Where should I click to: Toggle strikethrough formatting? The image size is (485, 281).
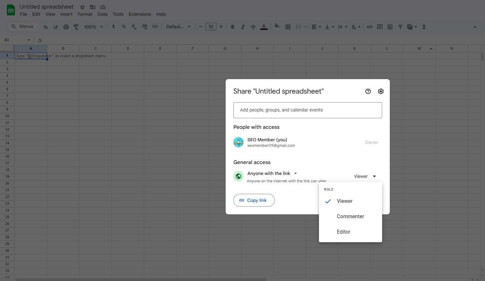coord(253,27)
